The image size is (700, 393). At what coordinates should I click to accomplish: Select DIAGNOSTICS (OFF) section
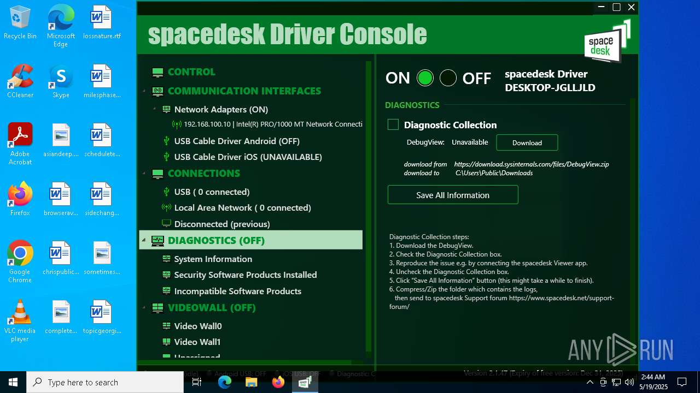pyautogui.click(x=216, y=241)
